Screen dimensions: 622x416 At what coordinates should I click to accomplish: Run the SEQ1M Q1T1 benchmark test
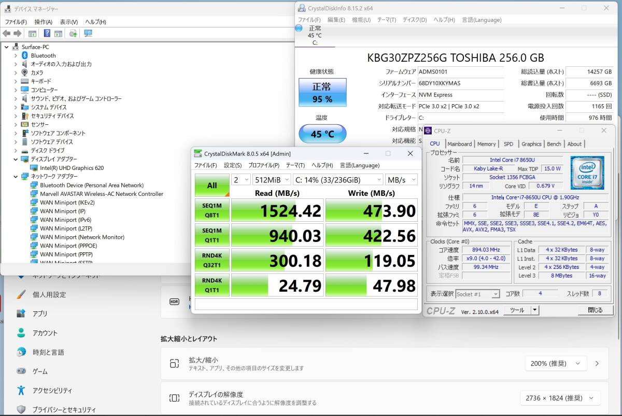tap(212, 236)
